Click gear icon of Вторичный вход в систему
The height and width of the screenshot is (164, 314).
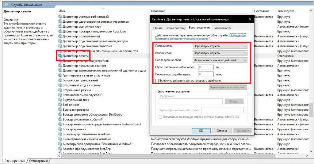(60, 85)
